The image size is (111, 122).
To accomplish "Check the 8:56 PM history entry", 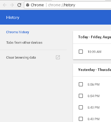I will tap(81, 84).
